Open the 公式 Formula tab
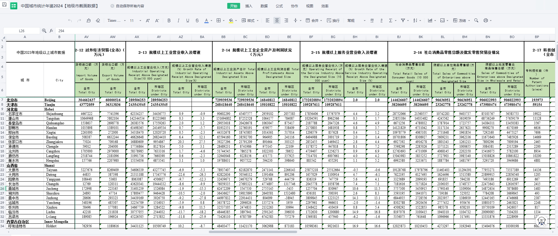This screenshot has height=236, width=558. pos(279,6)
